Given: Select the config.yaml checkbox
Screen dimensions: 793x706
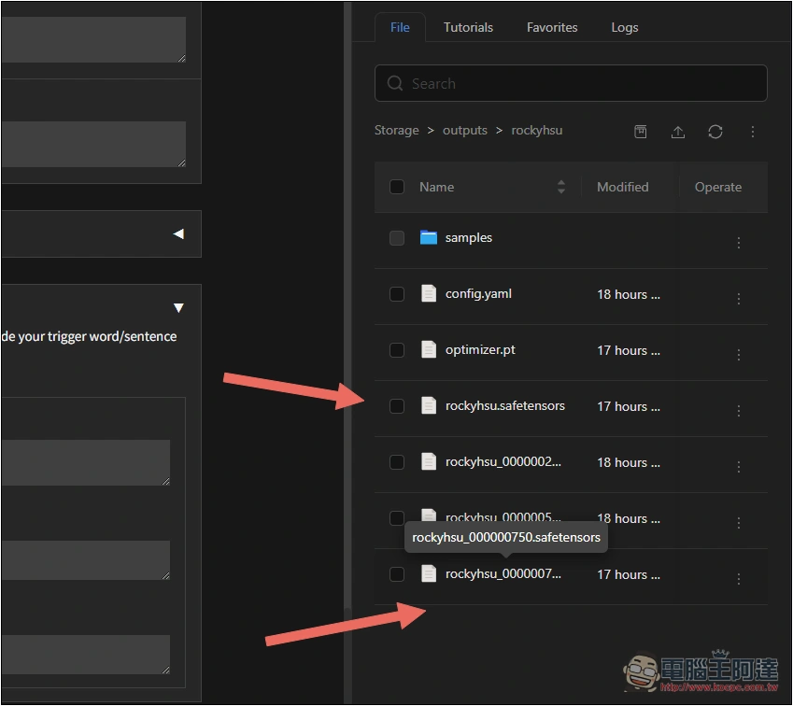Looking at the screenshot, I should [397, 294].
